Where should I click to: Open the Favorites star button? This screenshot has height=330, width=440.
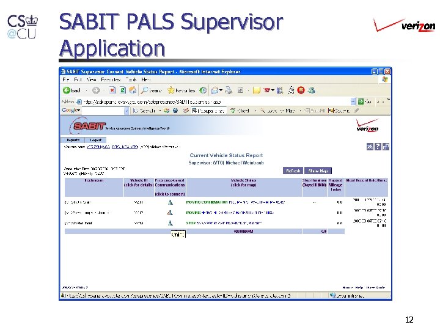click(181, 90)
